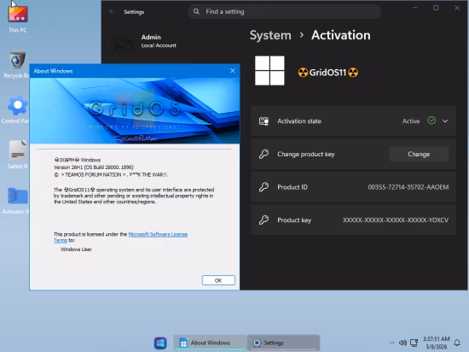This screenshot has height=352, width=469.
Task: Click the Activation state certificate icon
Action: point(263,121)
